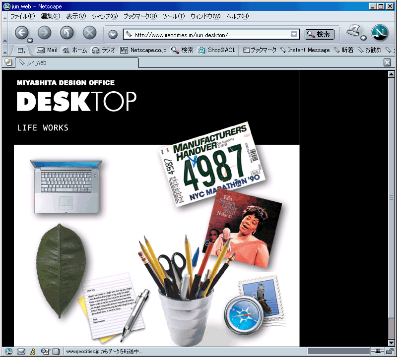Screen dimensions: 397x357
Task: Click the LIFE WORKS link
Action: click(x=43, y=128)
